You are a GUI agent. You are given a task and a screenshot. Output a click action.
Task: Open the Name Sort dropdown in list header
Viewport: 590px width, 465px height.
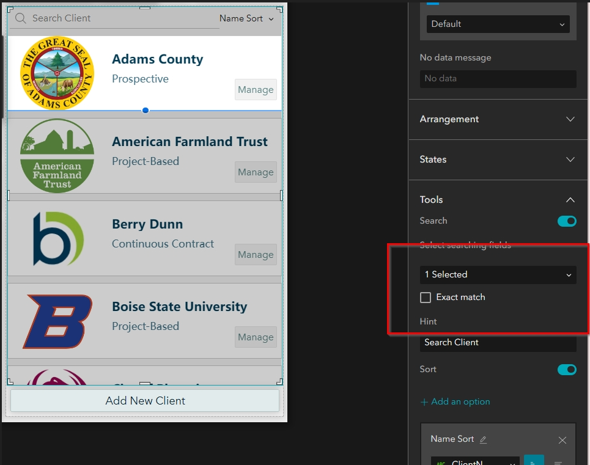[x=246, y=18]
